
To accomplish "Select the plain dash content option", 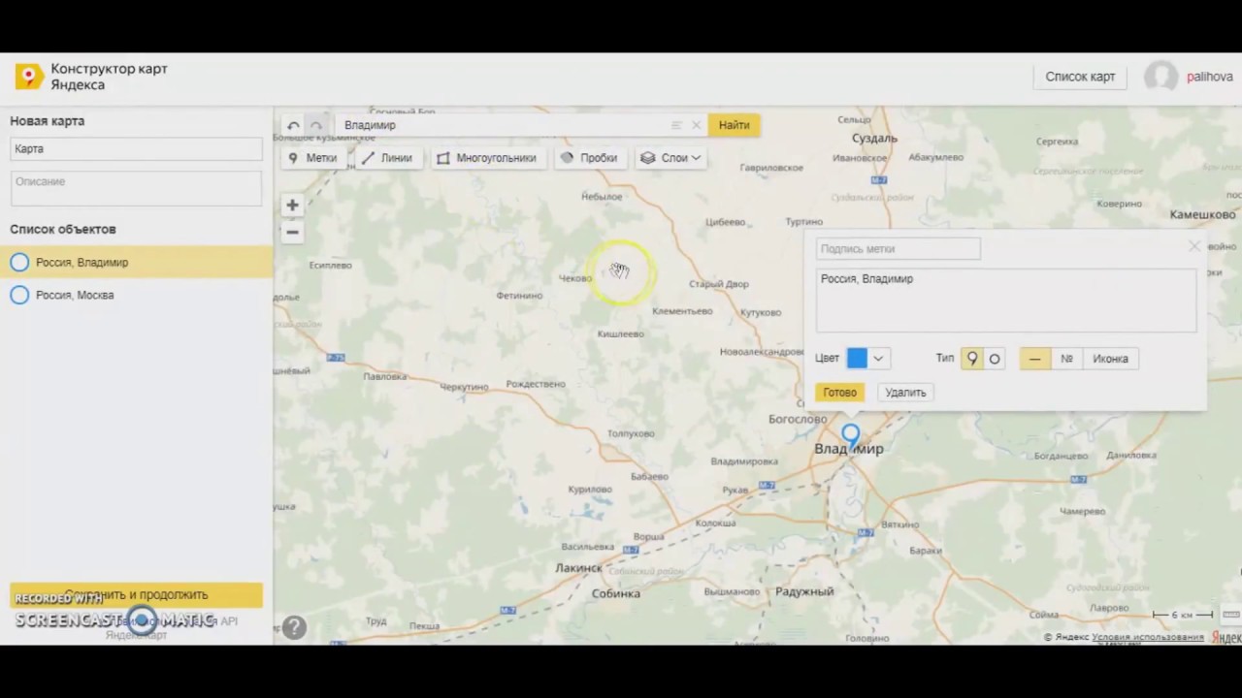I will pos(1034,359).
